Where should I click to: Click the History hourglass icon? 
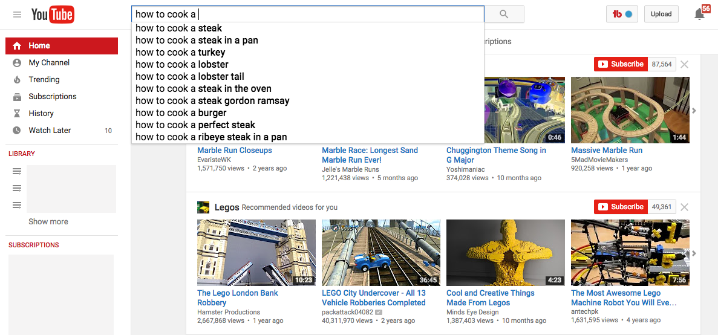17,114
